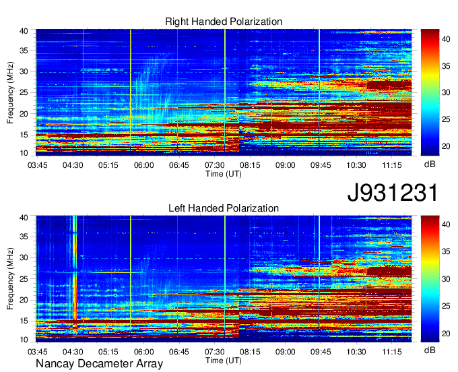Click 'Time (UT)' label under Left Handed plot

[224, 361]
